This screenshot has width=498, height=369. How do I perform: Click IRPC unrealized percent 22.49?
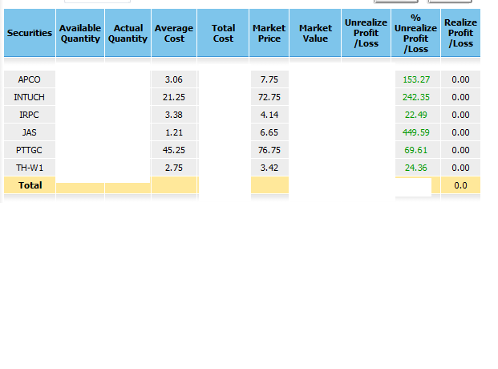(x=418, y=115)
